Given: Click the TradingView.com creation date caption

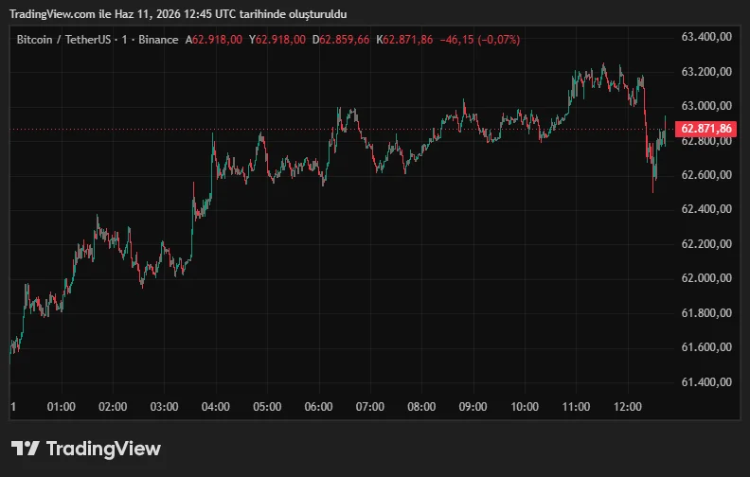Looking at the screenshot, I should [x=178, y=14].
